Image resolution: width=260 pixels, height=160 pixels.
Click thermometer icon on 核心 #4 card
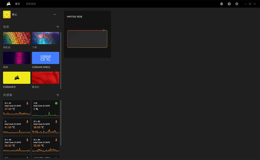(x=56, y=140)
